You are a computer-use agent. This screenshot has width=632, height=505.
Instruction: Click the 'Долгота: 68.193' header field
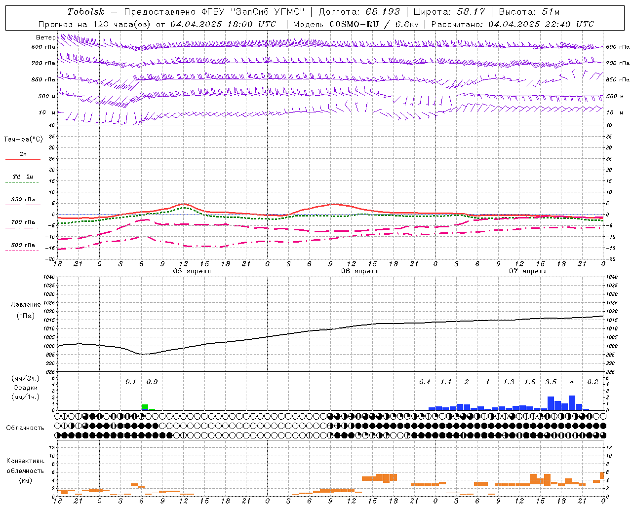(359, 12)
